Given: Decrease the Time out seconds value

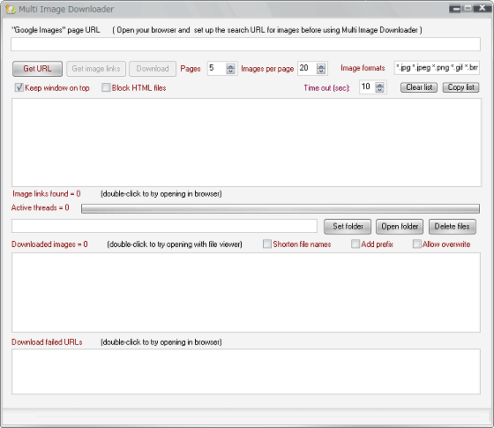Looking at the screenshot, I should click(x=380, y=90).
